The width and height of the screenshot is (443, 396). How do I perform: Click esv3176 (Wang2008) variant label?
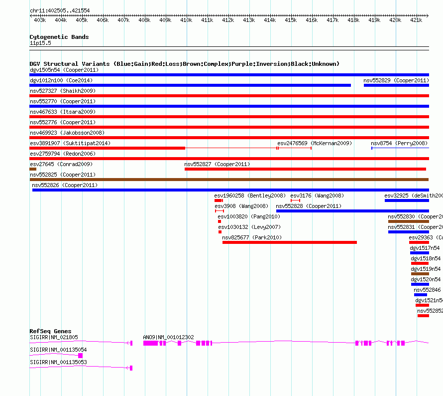pos(317,196)
